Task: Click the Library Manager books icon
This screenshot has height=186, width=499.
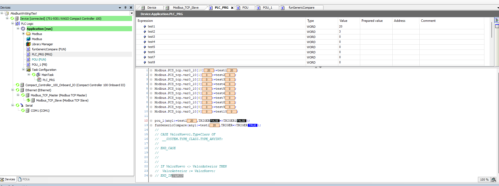Action: pos(28,44)
